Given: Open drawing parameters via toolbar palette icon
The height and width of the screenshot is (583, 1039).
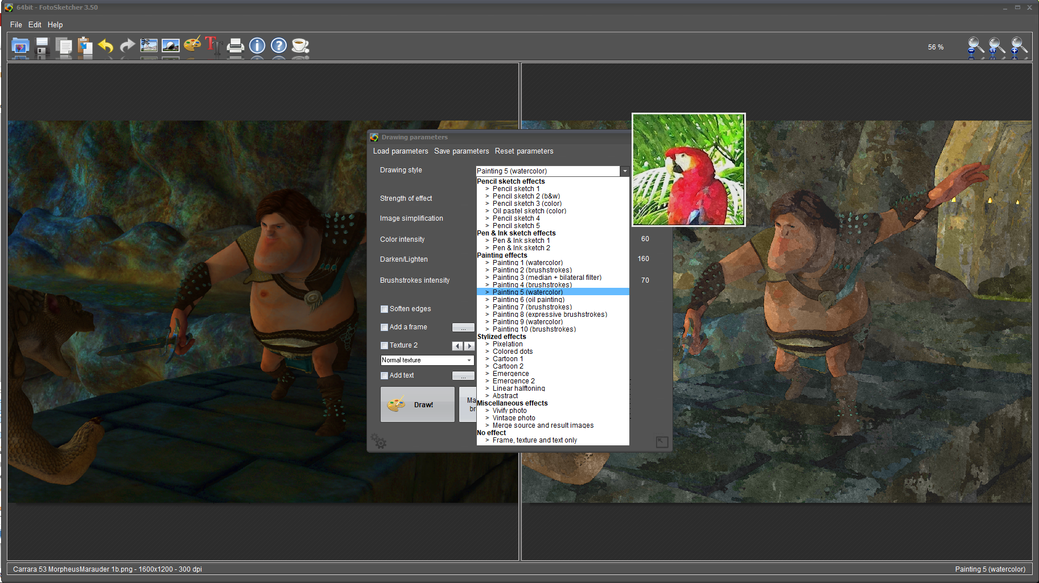Looking at the screenshot, I should [x=192, y=45].
